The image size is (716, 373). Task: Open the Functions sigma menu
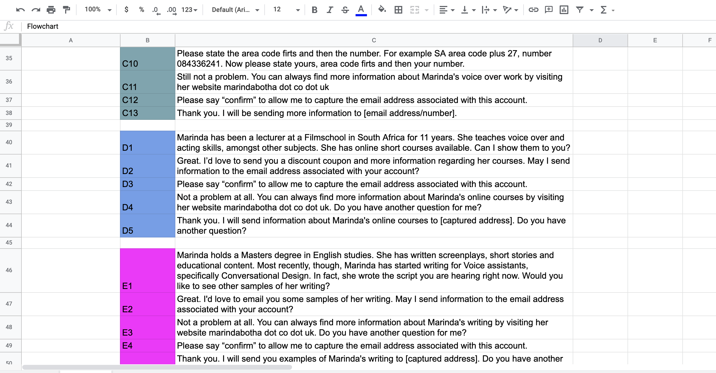click(607, 10)
